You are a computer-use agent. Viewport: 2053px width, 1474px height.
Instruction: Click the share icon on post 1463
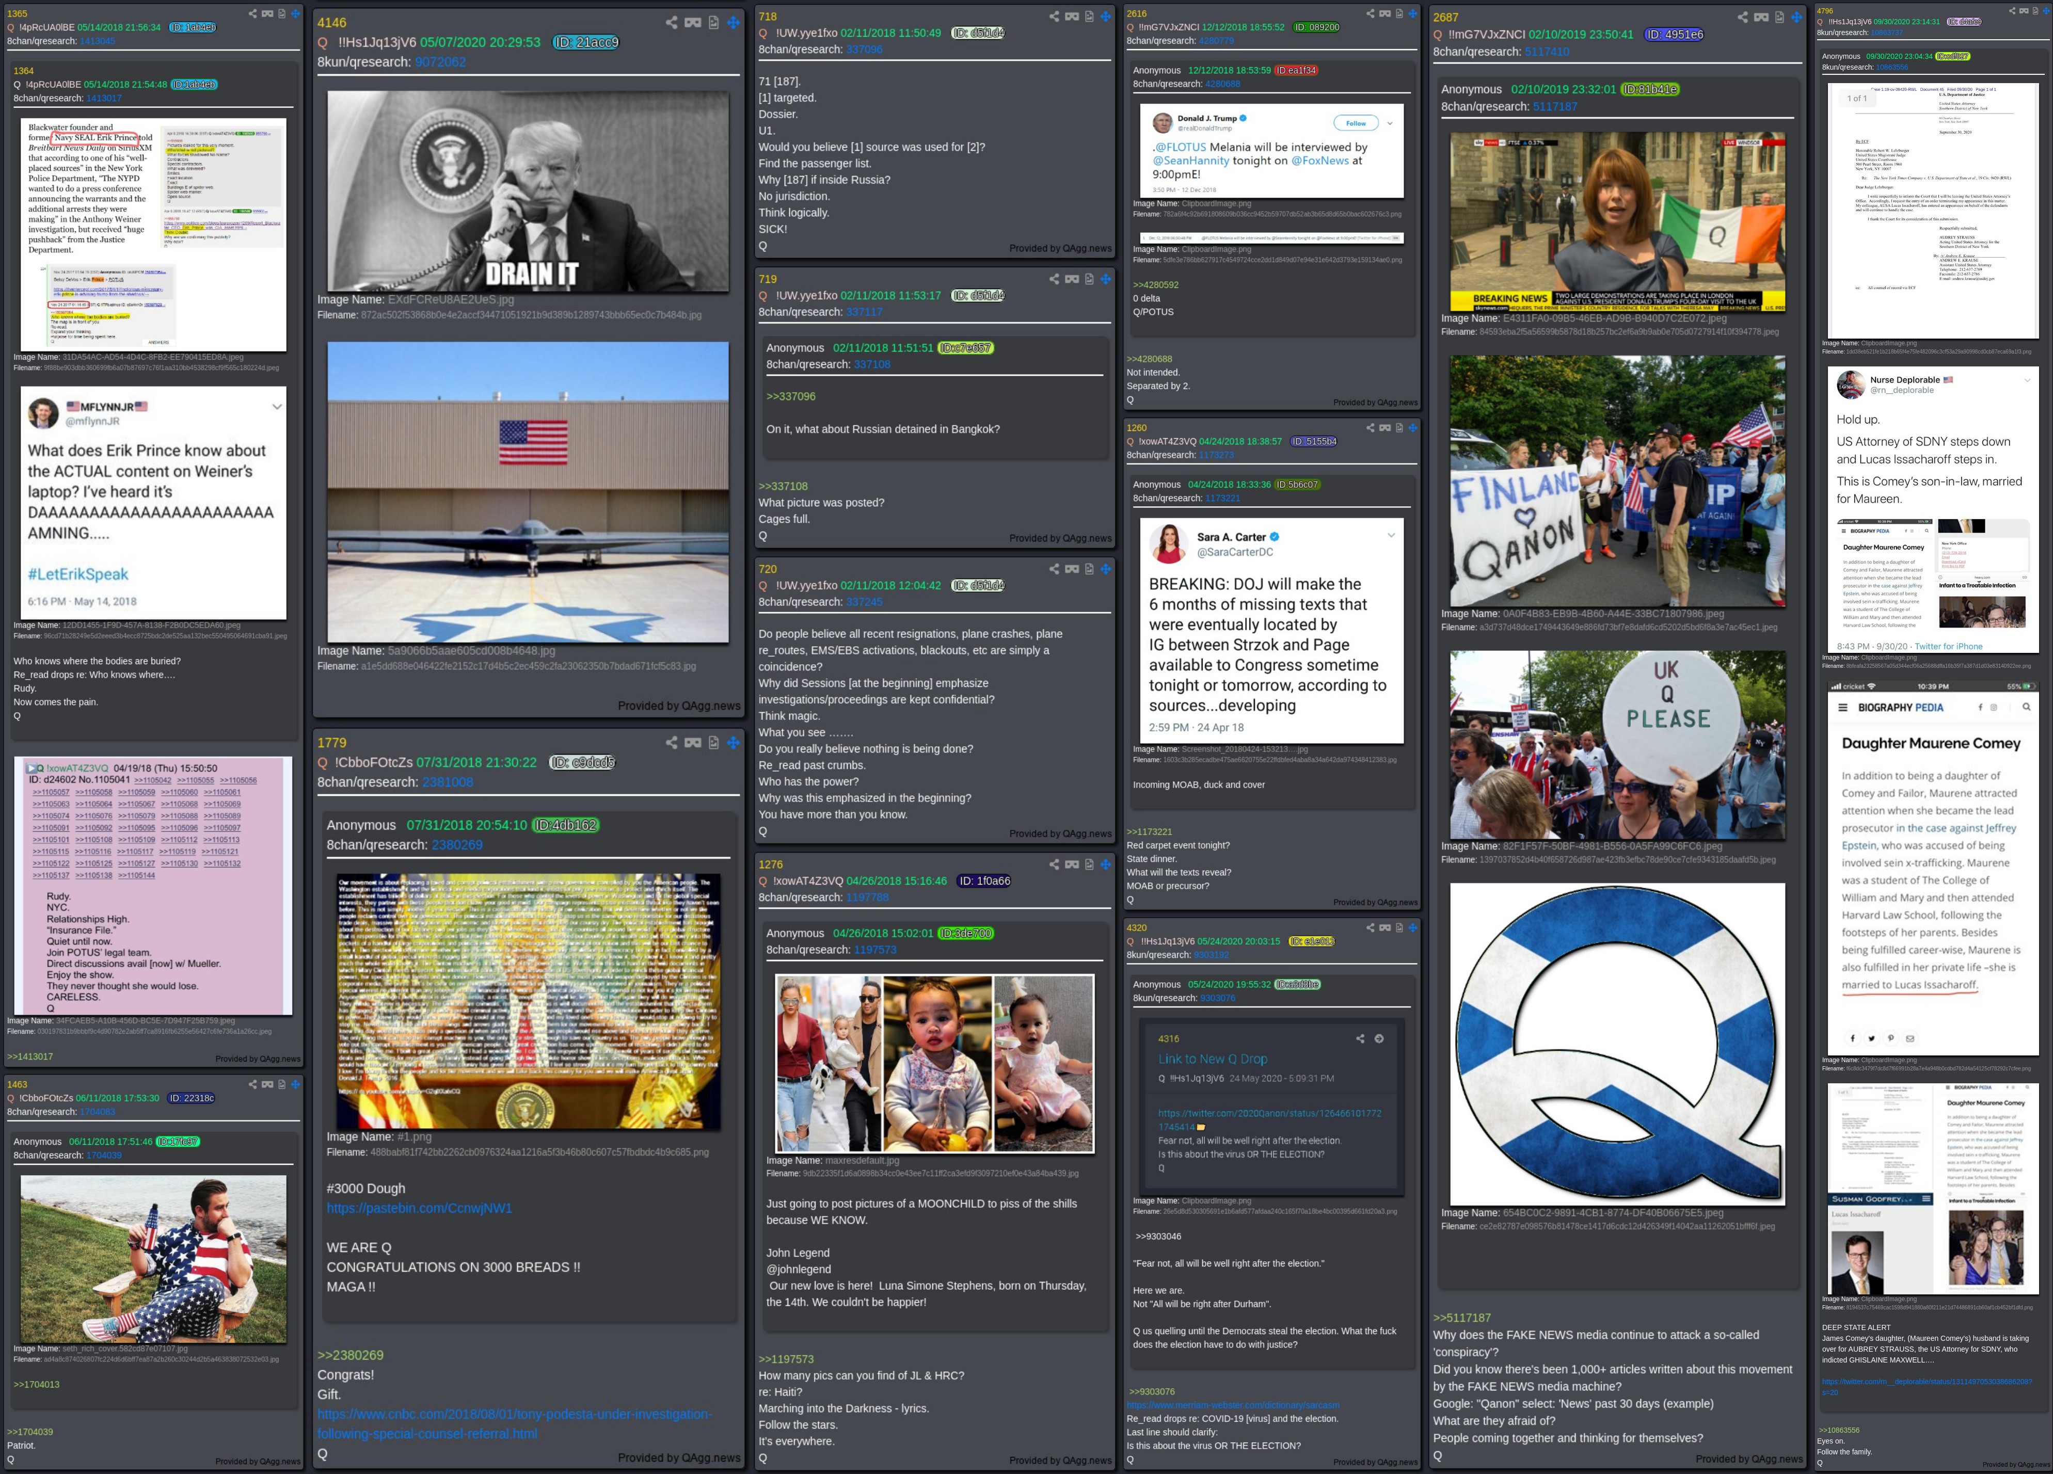pyautogui.click(x=252, y=1084)
